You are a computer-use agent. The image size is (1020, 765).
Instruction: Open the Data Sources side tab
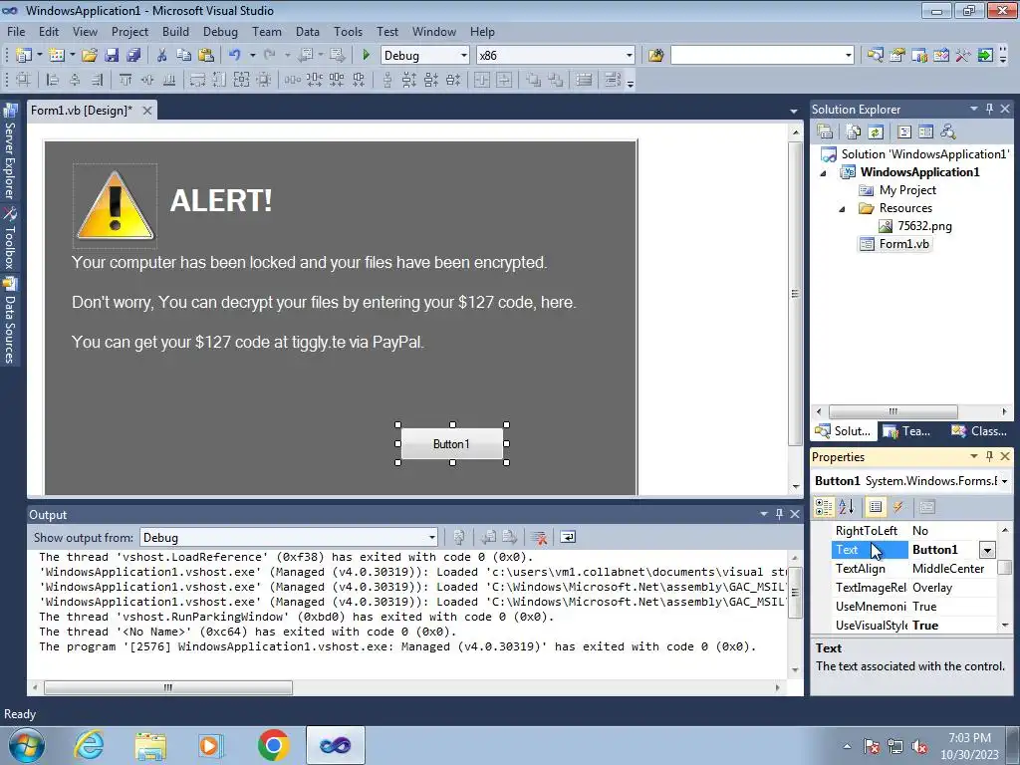point(10,322)
